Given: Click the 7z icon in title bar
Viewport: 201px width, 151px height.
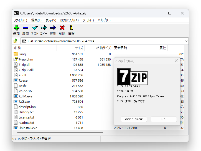Looking at the screenshot, I should tap(16, 13).
